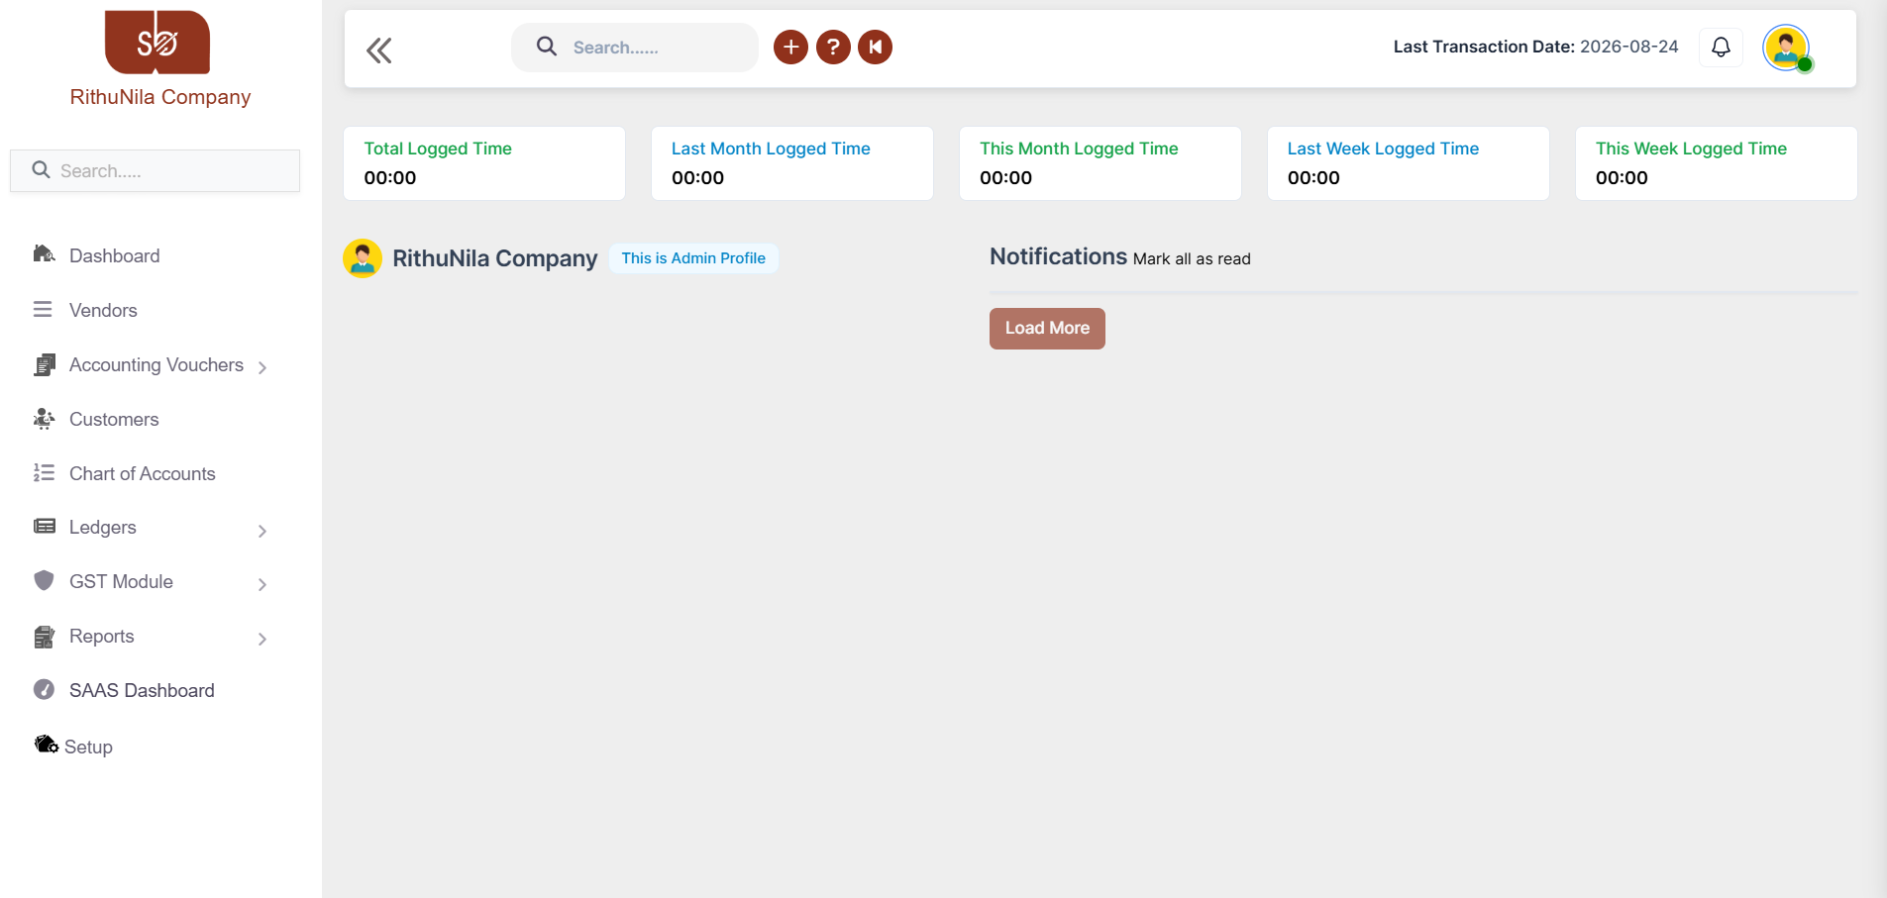Expand the Reports submenu chevron
This screenshot has width=1887, height=898.
click(x=262, y=639)
